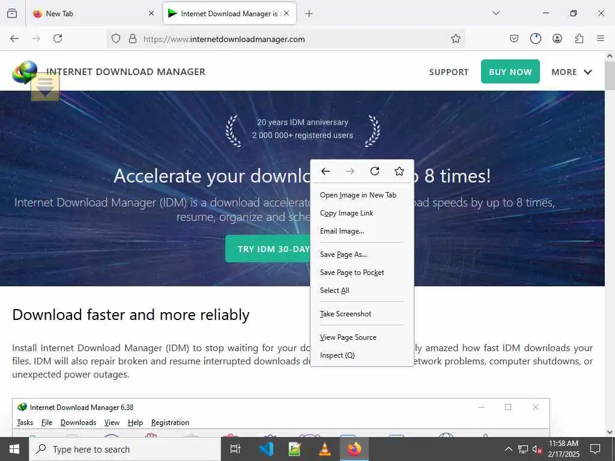Click the tracking protection shield icon
This screenshot has width=615, height=461.
point(116,38)
